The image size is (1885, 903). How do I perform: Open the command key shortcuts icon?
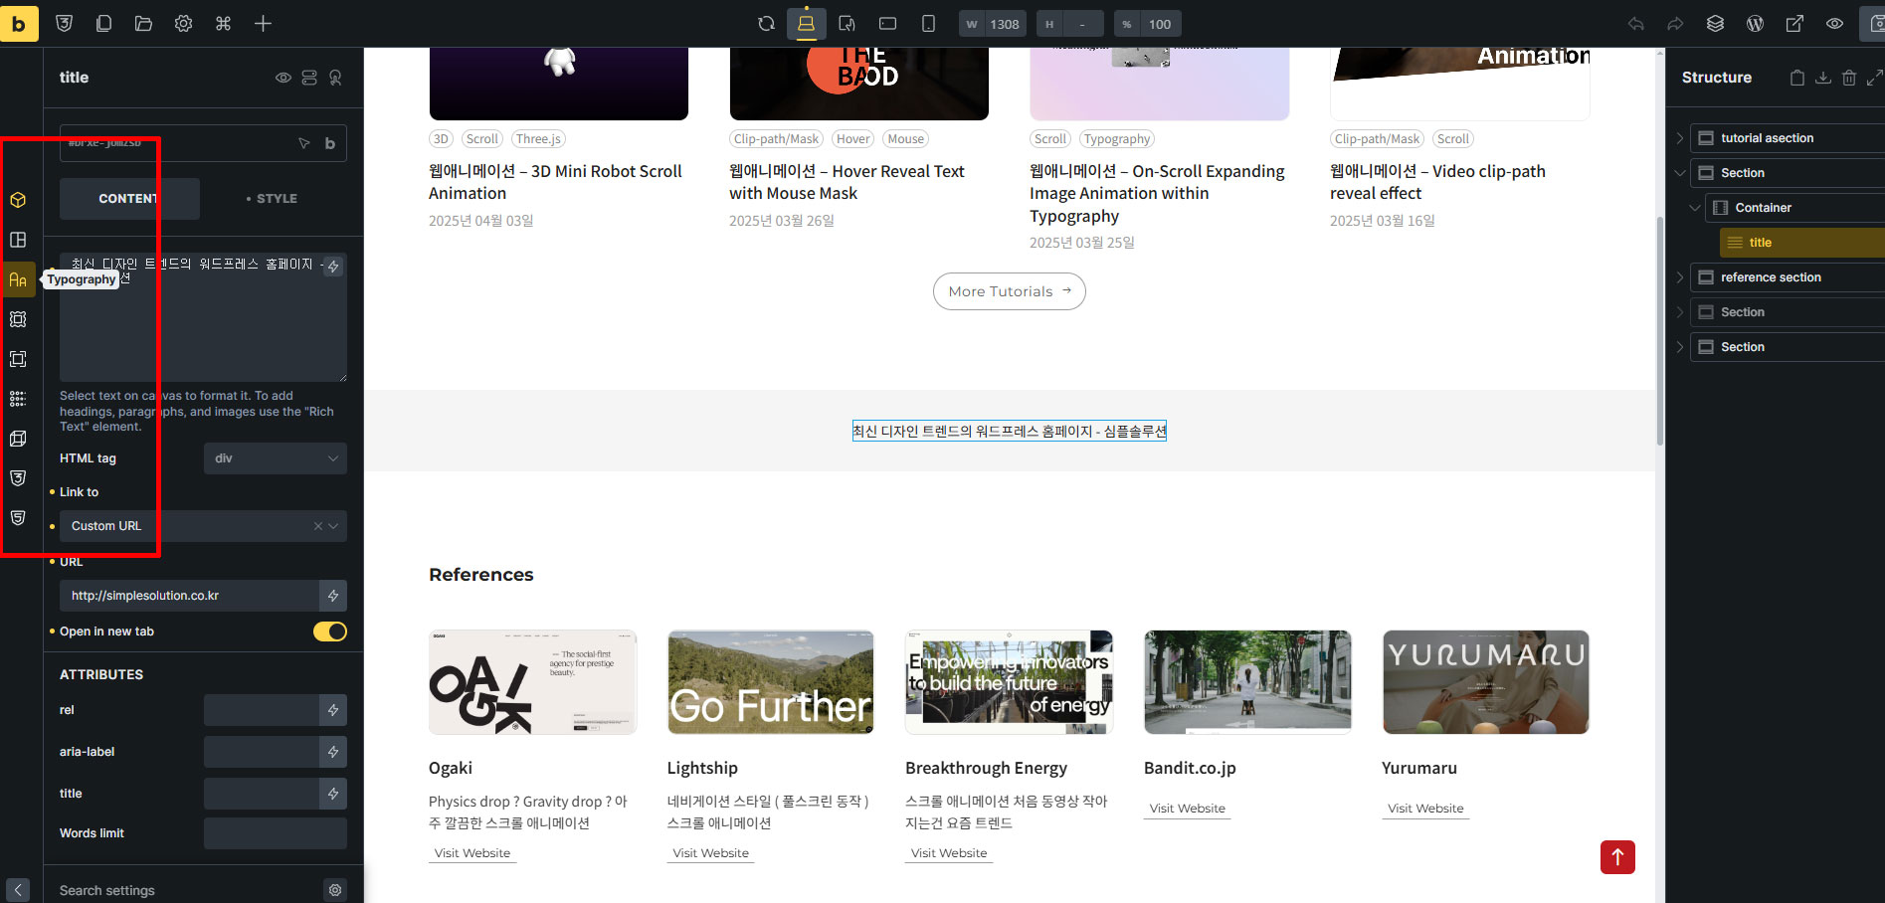point(223,24)
